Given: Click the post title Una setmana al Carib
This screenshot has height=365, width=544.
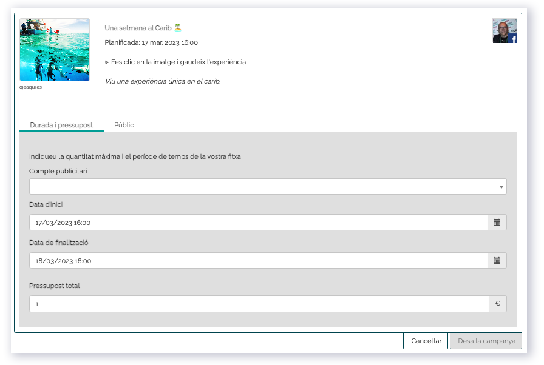Looking at the screenshot, I should coord(138,28).
